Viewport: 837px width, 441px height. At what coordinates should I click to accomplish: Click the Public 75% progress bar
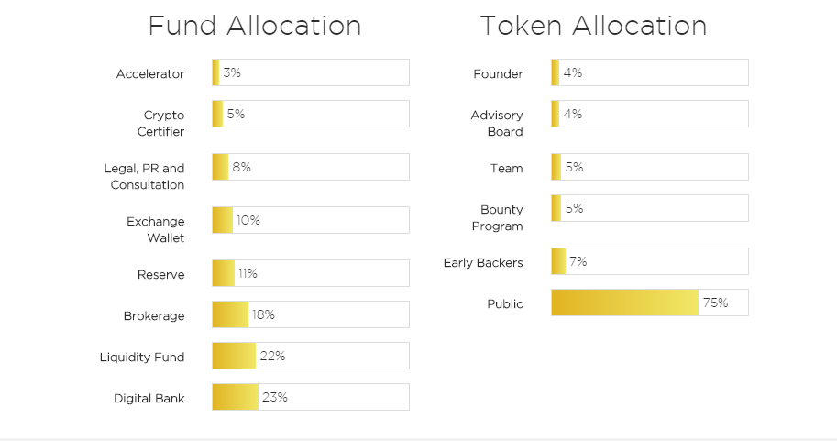click(x=649, y=303)
